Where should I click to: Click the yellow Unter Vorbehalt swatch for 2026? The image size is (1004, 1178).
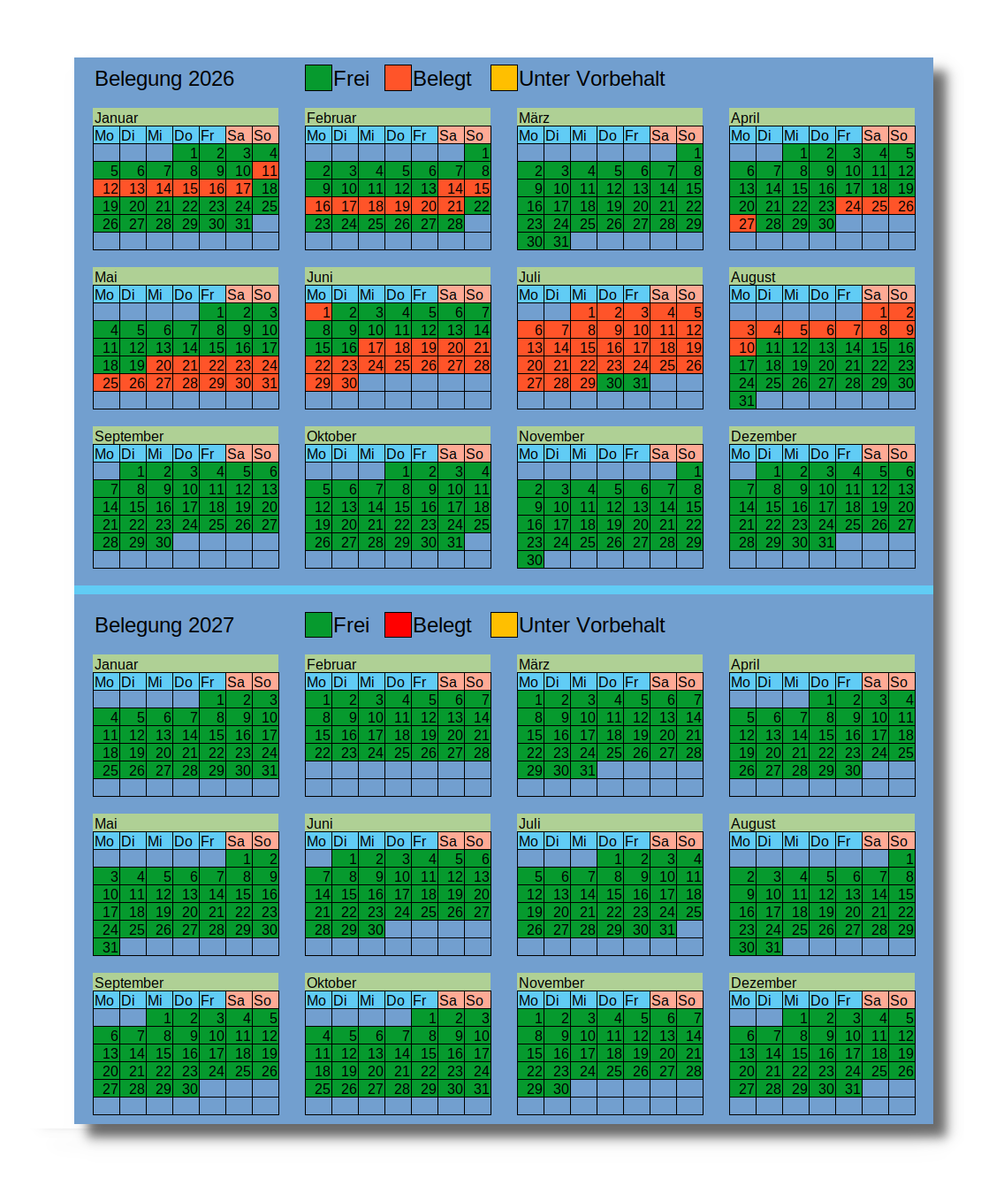504,78
